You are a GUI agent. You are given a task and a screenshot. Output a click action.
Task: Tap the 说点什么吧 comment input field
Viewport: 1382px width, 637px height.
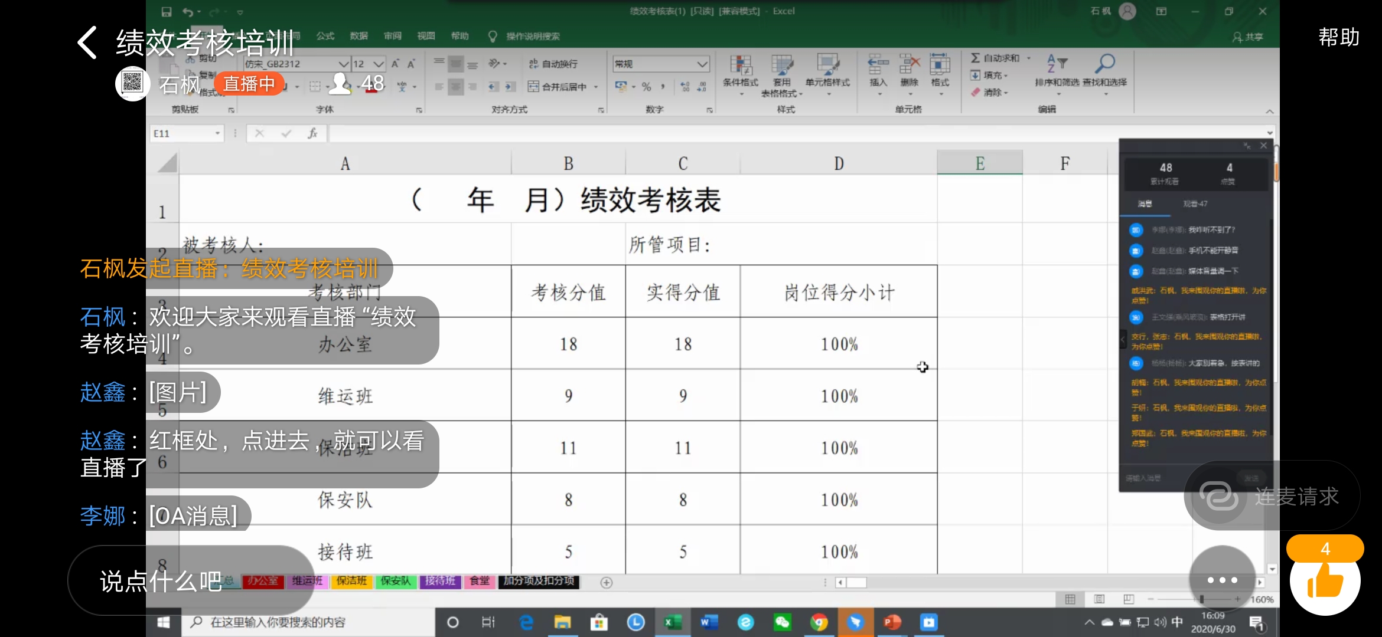161,581
